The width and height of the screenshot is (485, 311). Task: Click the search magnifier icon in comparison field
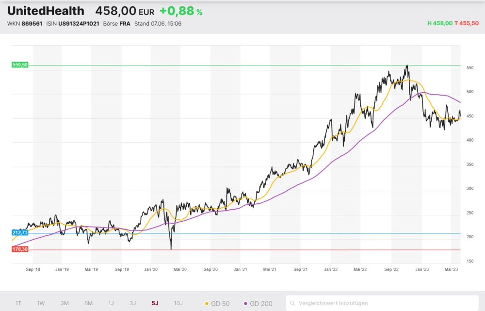[293, 303]
